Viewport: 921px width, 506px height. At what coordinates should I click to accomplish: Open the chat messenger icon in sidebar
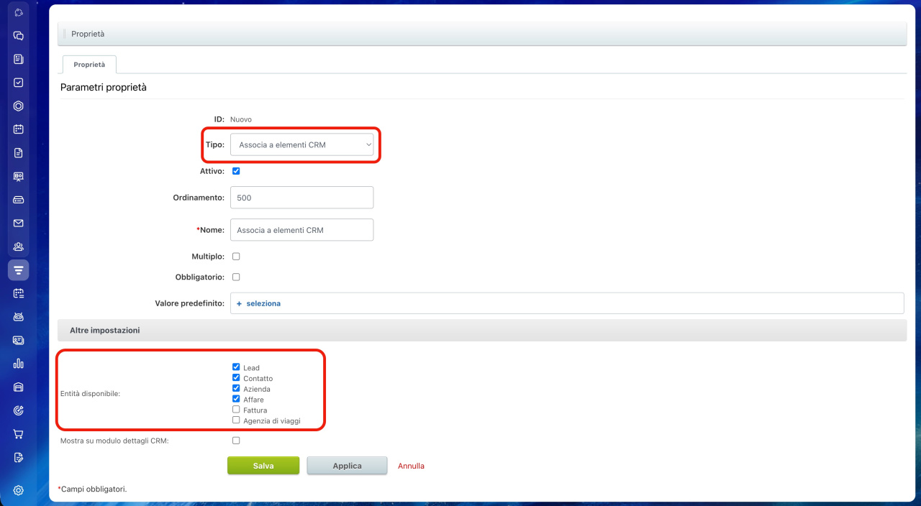pyautogui.click(x=19, y=36)
